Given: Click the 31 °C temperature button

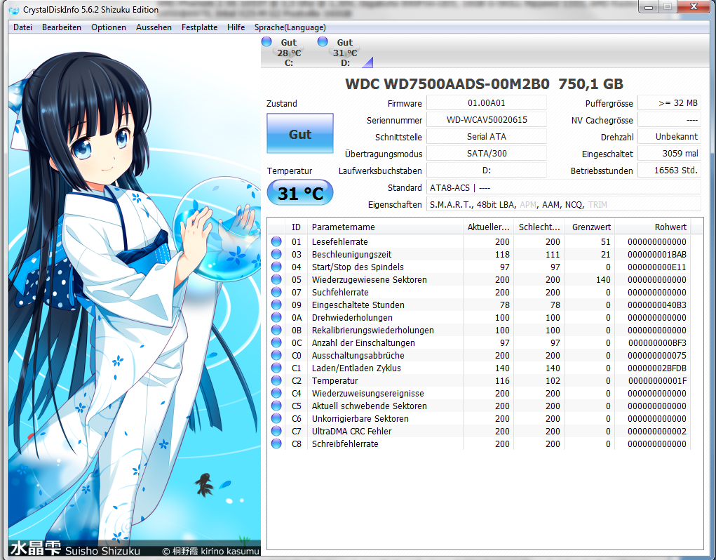Looking at the screenshot, I should click(x=300, y=193).
